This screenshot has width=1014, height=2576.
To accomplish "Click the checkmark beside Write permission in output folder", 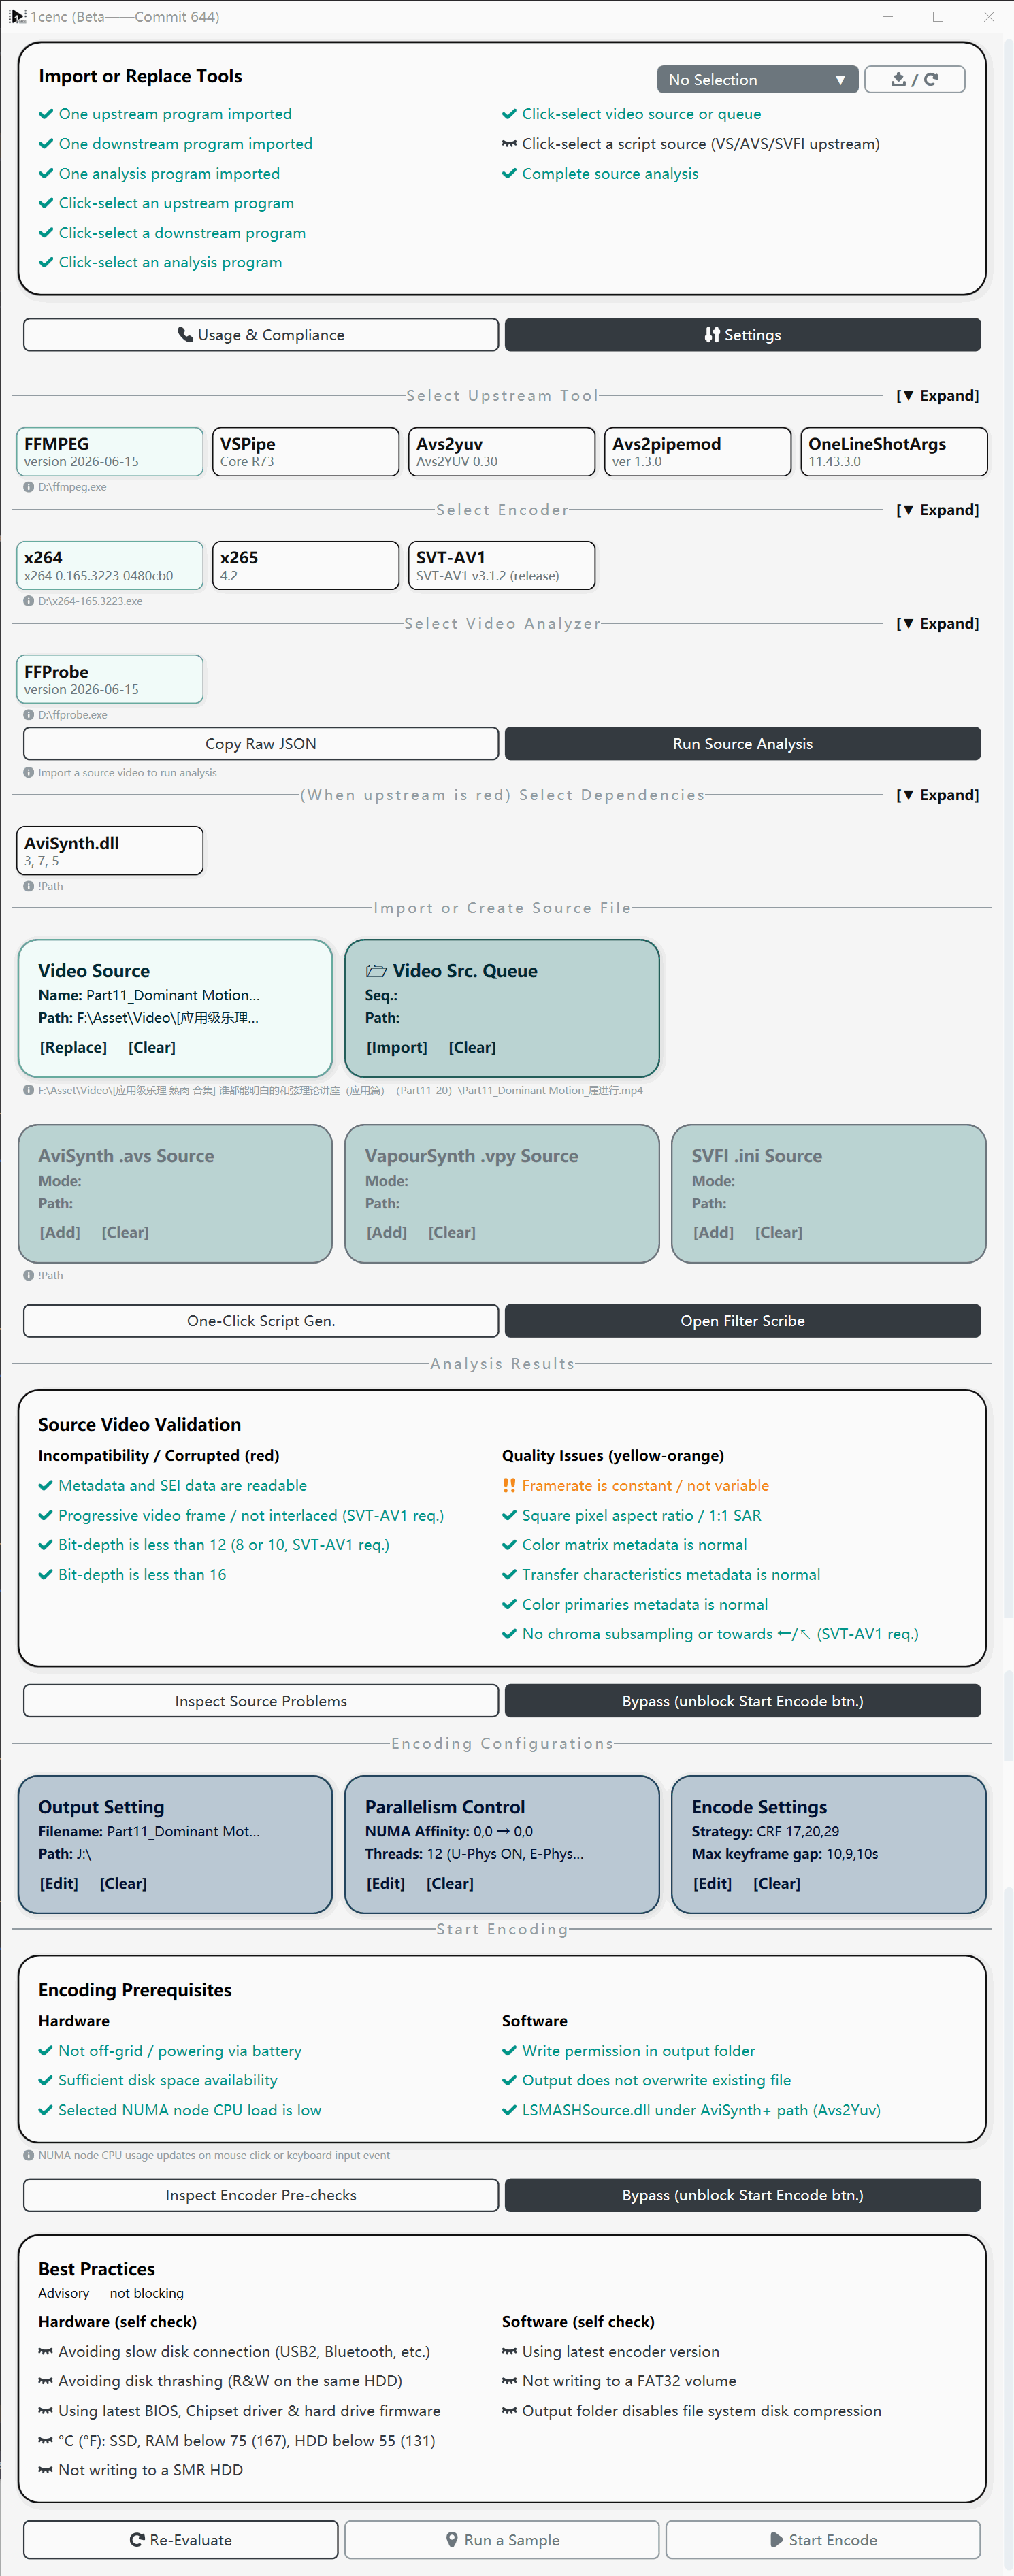I will [509, 2051].
